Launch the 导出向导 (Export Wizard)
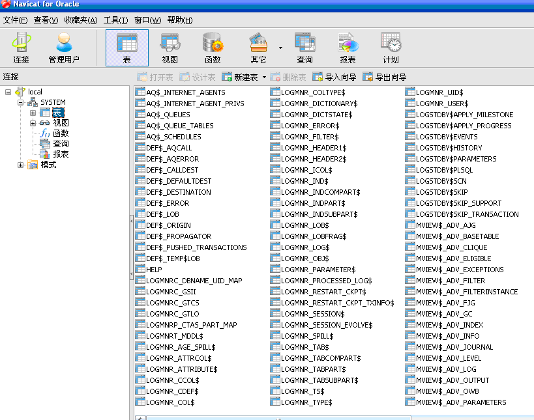 click(385, 77)
